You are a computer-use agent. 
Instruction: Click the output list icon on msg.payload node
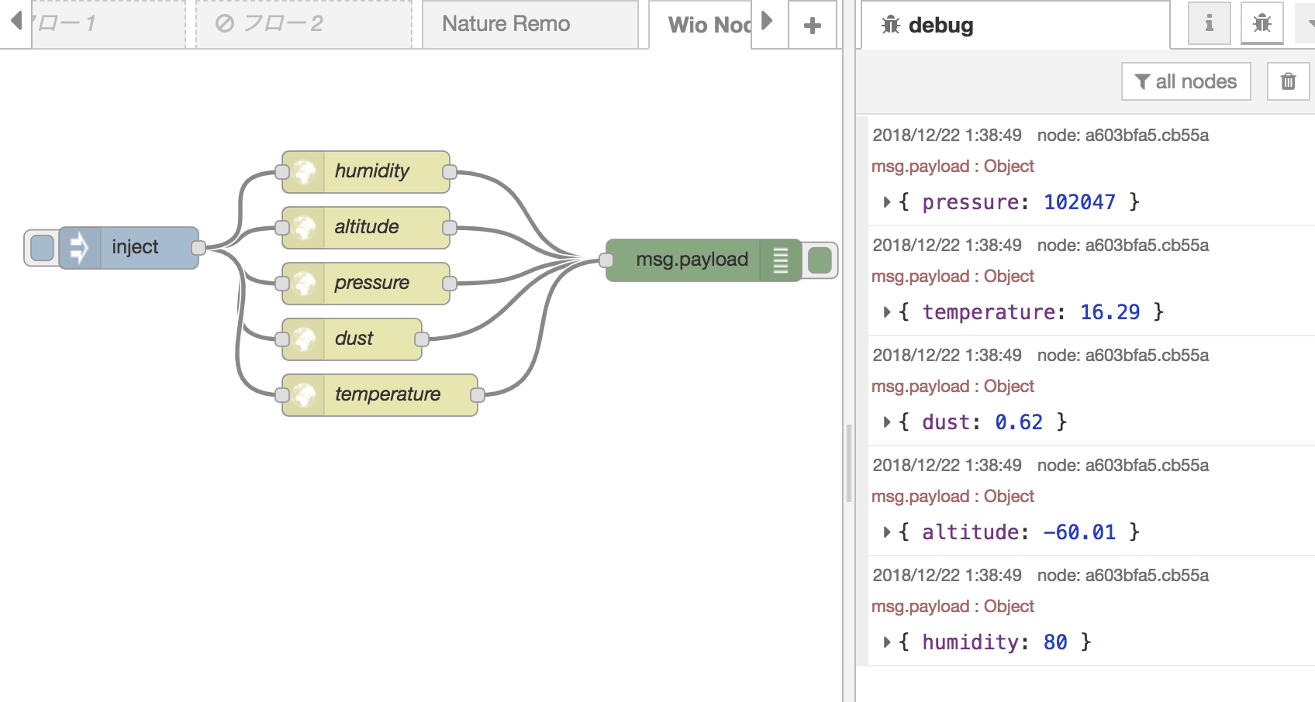pyautogui.click(x=780, y=260)
